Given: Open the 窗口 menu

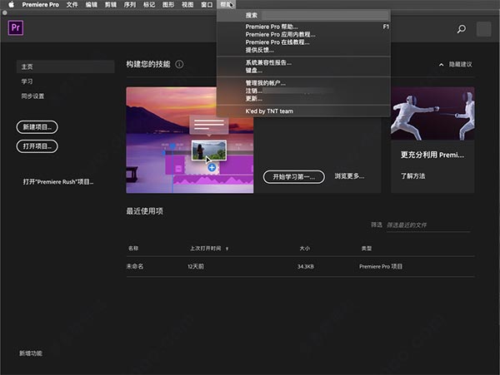Looking at the screenshot, I should point(207,4).
